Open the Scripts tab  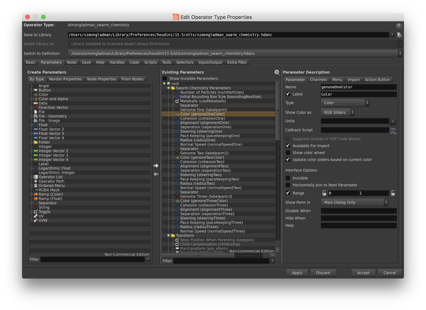(x=150, y=62)
